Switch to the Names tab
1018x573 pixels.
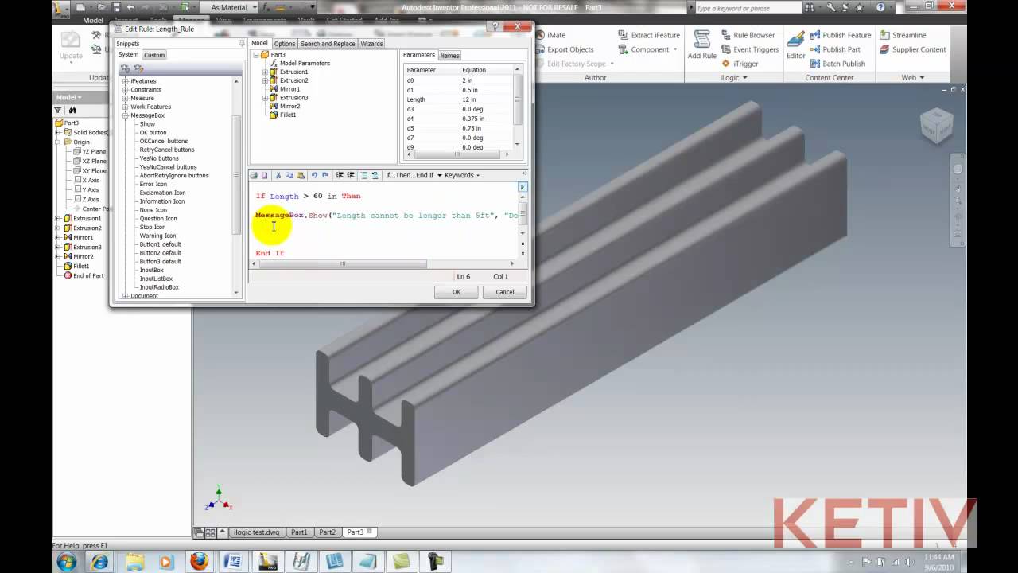point(449,56)
